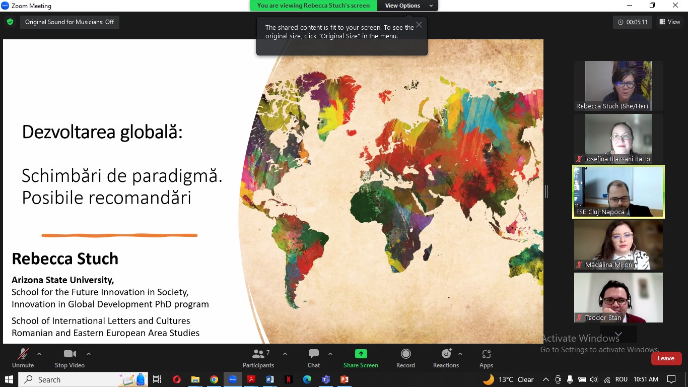Open Task View on the taskbar
The image size is (688, 387).
(x=157, y=379)
